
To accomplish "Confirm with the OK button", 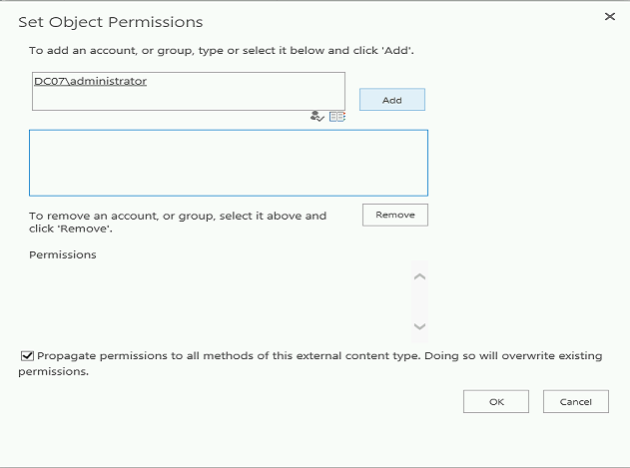I will (495, 401).
